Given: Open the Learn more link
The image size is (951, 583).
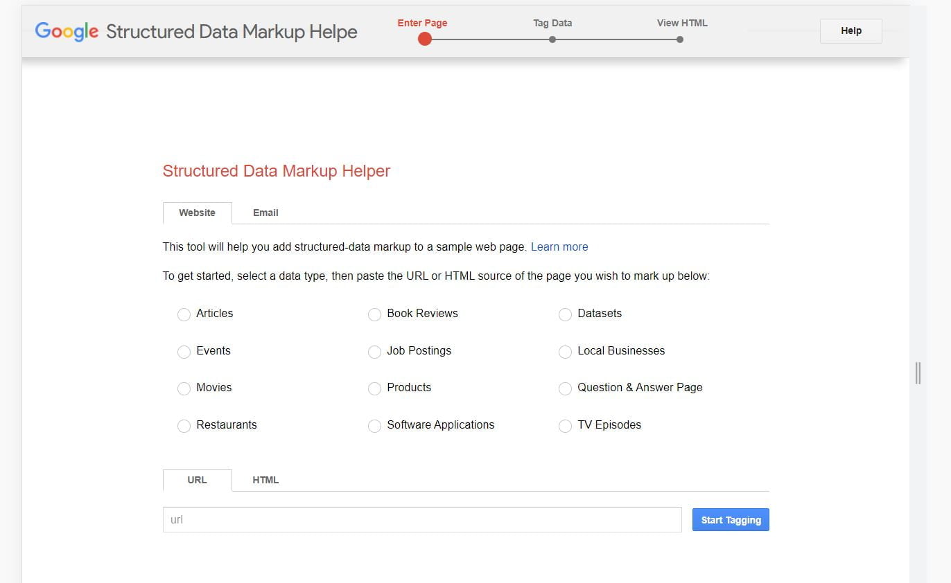Looking at the screenshot, I should point(559,246).
